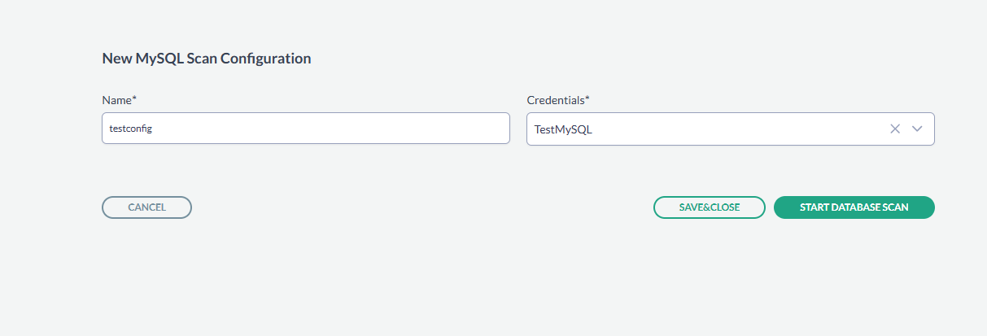Screen dimensions: 987x336
Task: Click the Name field label
Action: click(119, 100)
